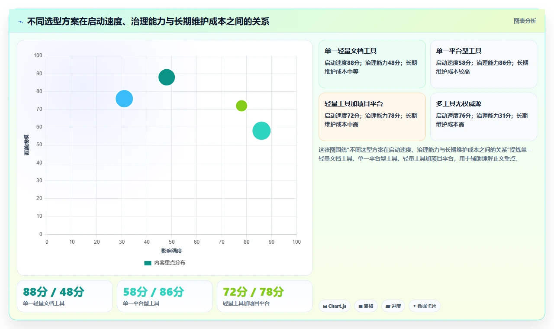Click the sky blue bubble in the chart
This screenshot has width=554, height=329.
tap(124, 99)
